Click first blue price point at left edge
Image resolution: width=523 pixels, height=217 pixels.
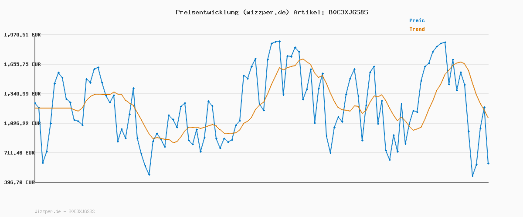(x=35, y=103)
